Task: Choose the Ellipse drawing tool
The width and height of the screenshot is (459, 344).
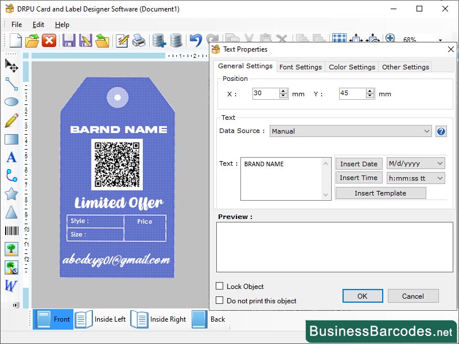Action: [11, 102]
